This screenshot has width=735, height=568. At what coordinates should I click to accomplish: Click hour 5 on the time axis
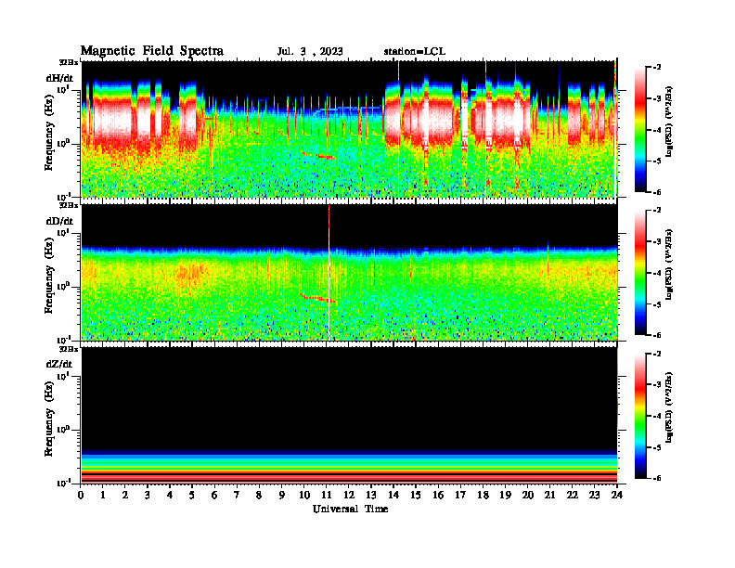[192, 496]
